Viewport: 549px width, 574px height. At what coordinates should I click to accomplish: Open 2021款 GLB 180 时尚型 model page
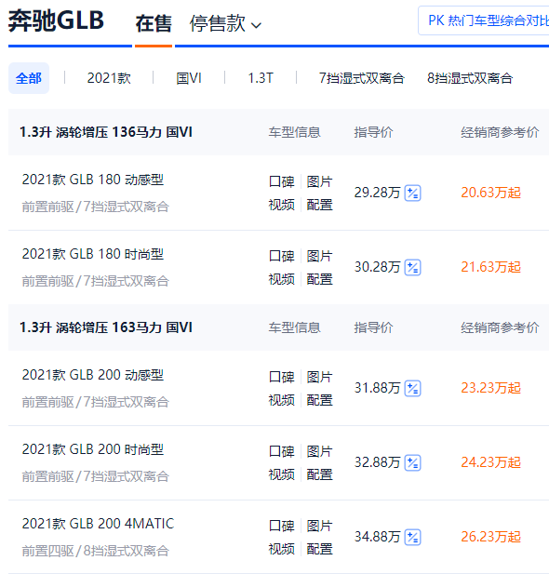[x=93, y=254]
